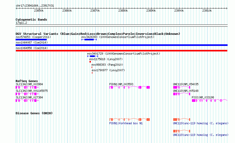Open the FOXN1|NM_003593 gene label

(121, 84)
